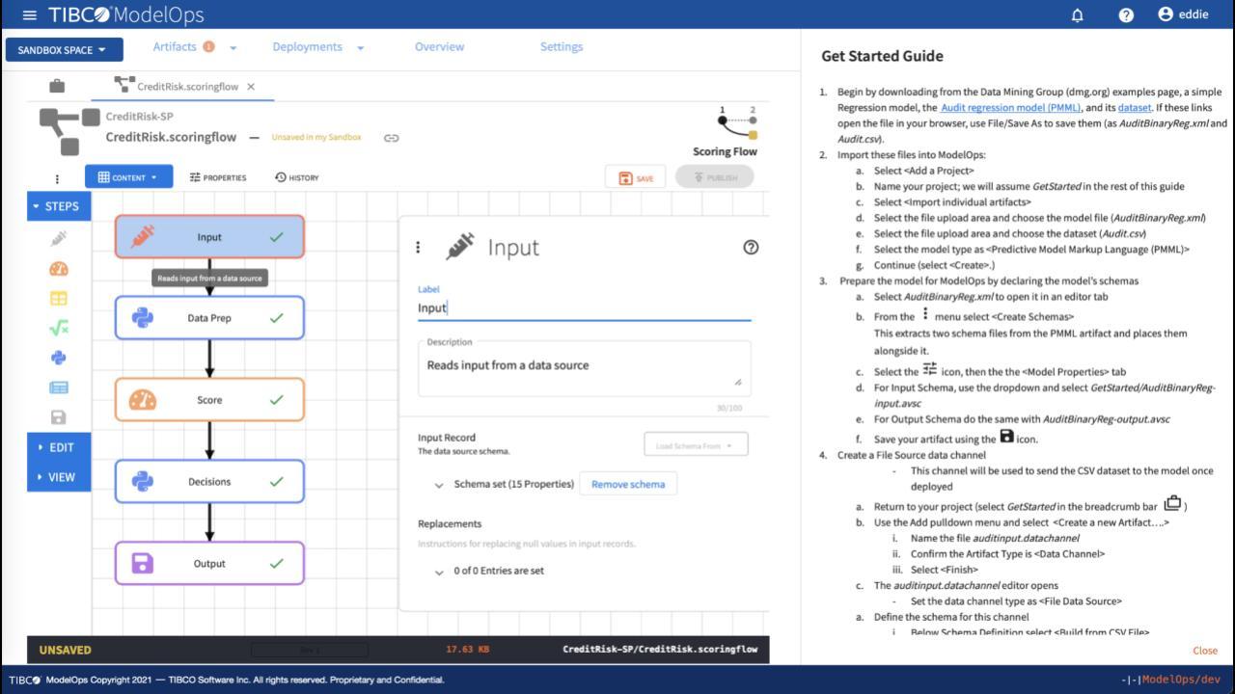The image size is (1235, 694).
Task: Click the briefcase project icon
Action: tap(57, 86)
